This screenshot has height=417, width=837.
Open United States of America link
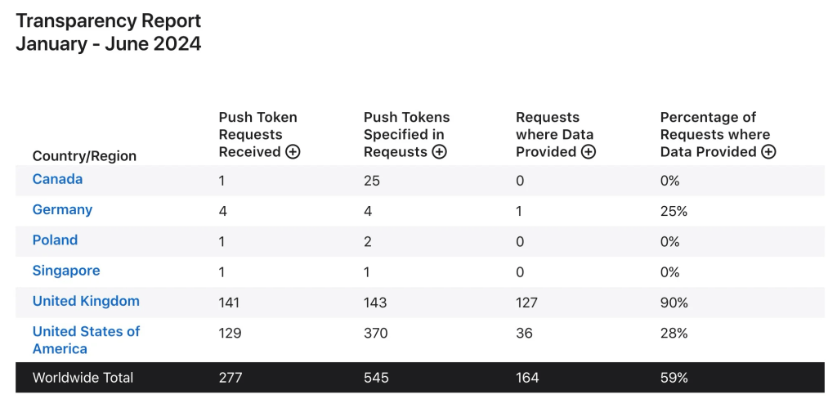tap(86, 339)
